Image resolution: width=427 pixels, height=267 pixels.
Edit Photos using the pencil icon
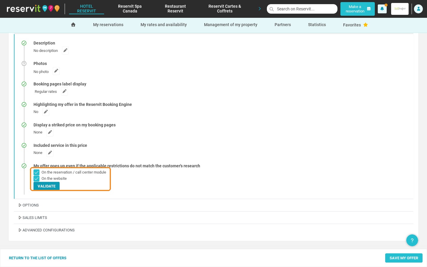coord(56,71)
